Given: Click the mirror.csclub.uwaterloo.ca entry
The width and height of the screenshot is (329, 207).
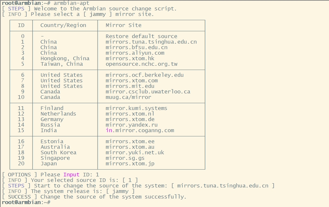Looking at the screenshot, I should (148, 92).
